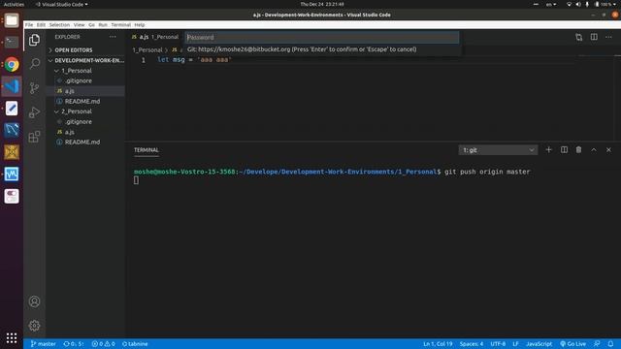Viewport: 621px width, 349px height.
Task: Select .gitignore under 1_Personal
Action: coord(79,80)
